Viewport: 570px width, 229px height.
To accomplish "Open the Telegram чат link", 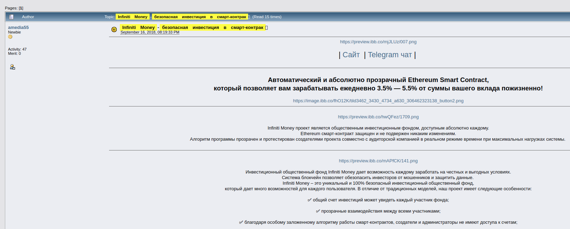I will [x=390, y=55].
